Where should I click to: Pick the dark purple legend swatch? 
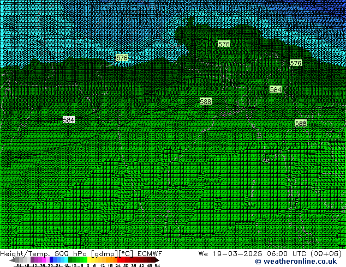32,259
